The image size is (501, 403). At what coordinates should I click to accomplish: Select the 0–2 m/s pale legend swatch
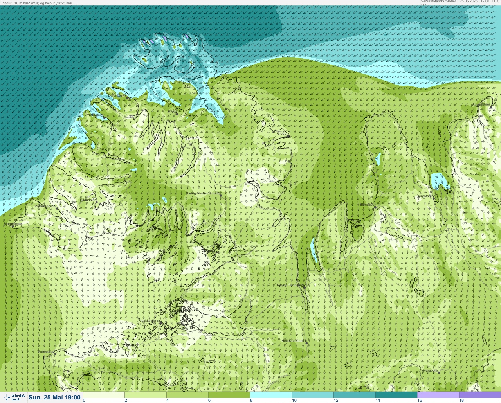pyautogui.click(x=104, y=395)
